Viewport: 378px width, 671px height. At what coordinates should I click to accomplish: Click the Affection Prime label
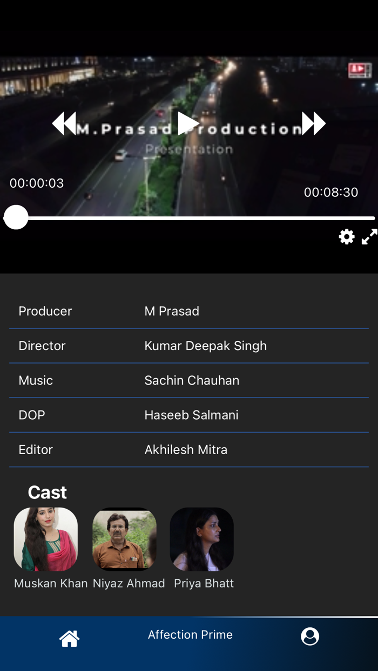tap(190, 635)
